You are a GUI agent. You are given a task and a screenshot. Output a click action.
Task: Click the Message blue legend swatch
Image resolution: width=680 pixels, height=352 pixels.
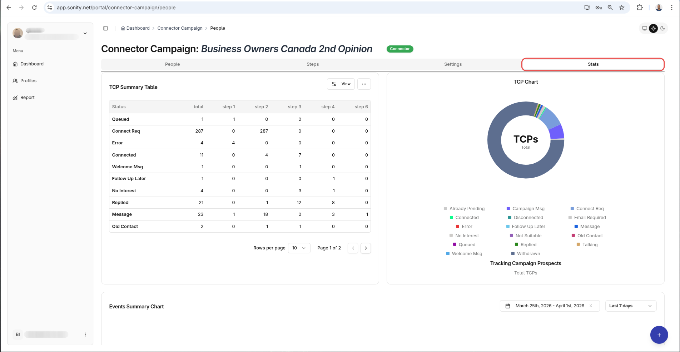tap(576, 227)
